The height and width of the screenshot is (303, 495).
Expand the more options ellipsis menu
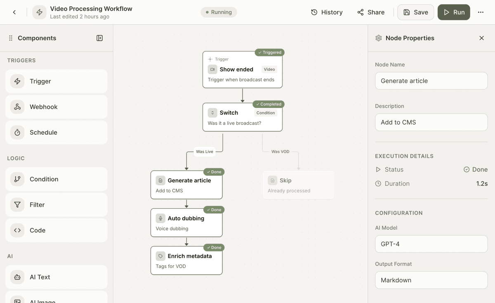click(481, 12)
